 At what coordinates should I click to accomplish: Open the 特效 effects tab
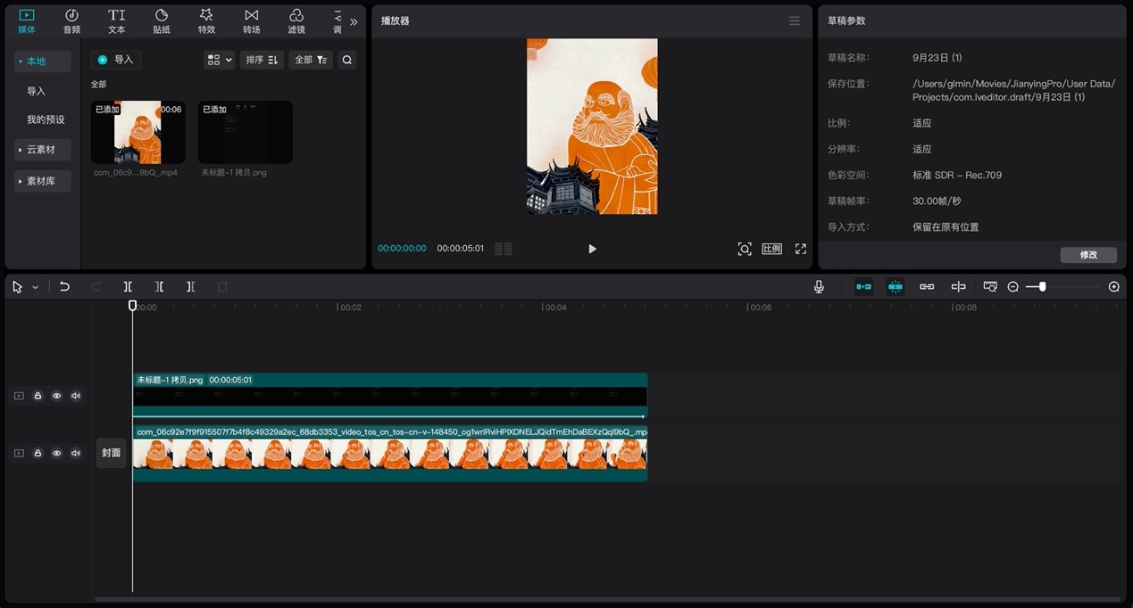click(x=206, y=21)
